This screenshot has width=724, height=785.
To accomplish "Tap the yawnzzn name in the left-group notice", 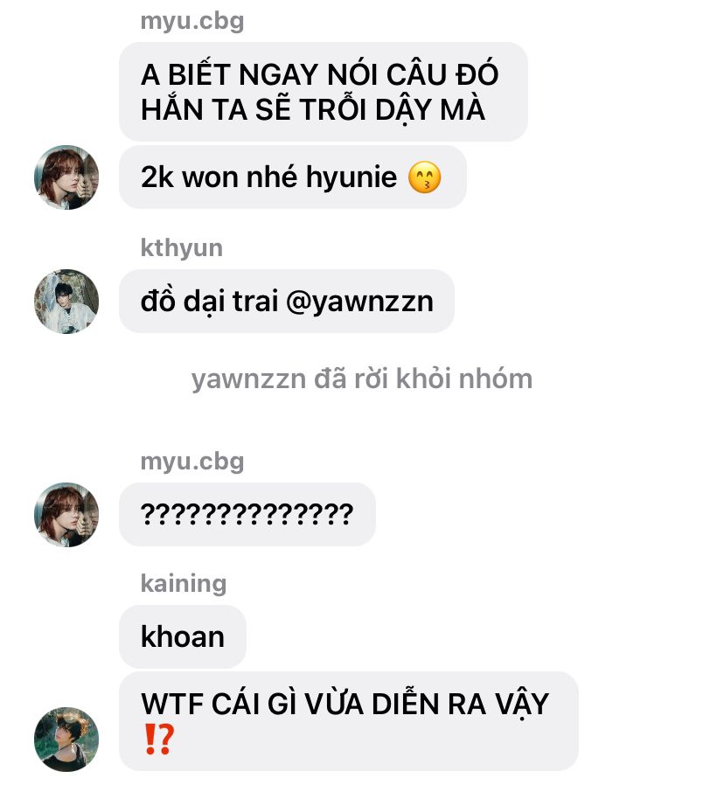I will pos(248,379).
